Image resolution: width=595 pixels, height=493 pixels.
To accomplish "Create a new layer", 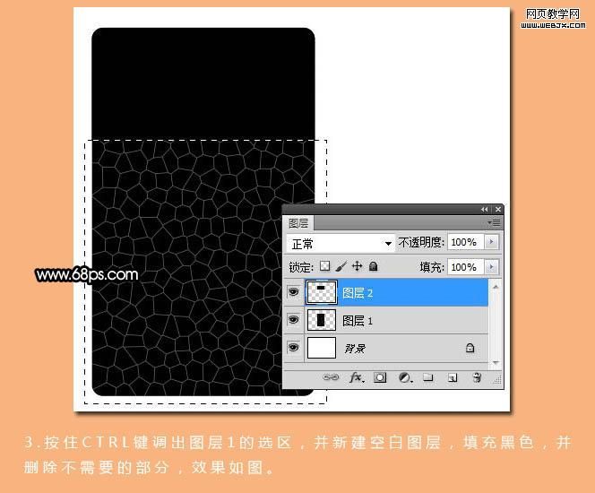I will click(x=453, y=377).
